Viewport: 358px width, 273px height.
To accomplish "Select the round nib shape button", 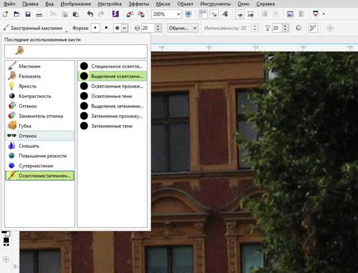I will click(x=95, y=28).
